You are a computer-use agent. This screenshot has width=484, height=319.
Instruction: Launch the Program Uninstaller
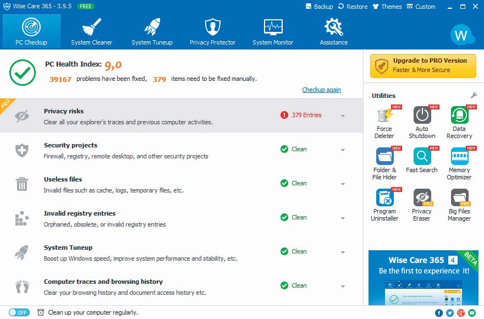pos(384,205)
